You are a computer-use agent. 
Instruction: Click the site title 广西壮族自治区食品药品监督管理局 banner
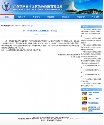coord(38,6)
